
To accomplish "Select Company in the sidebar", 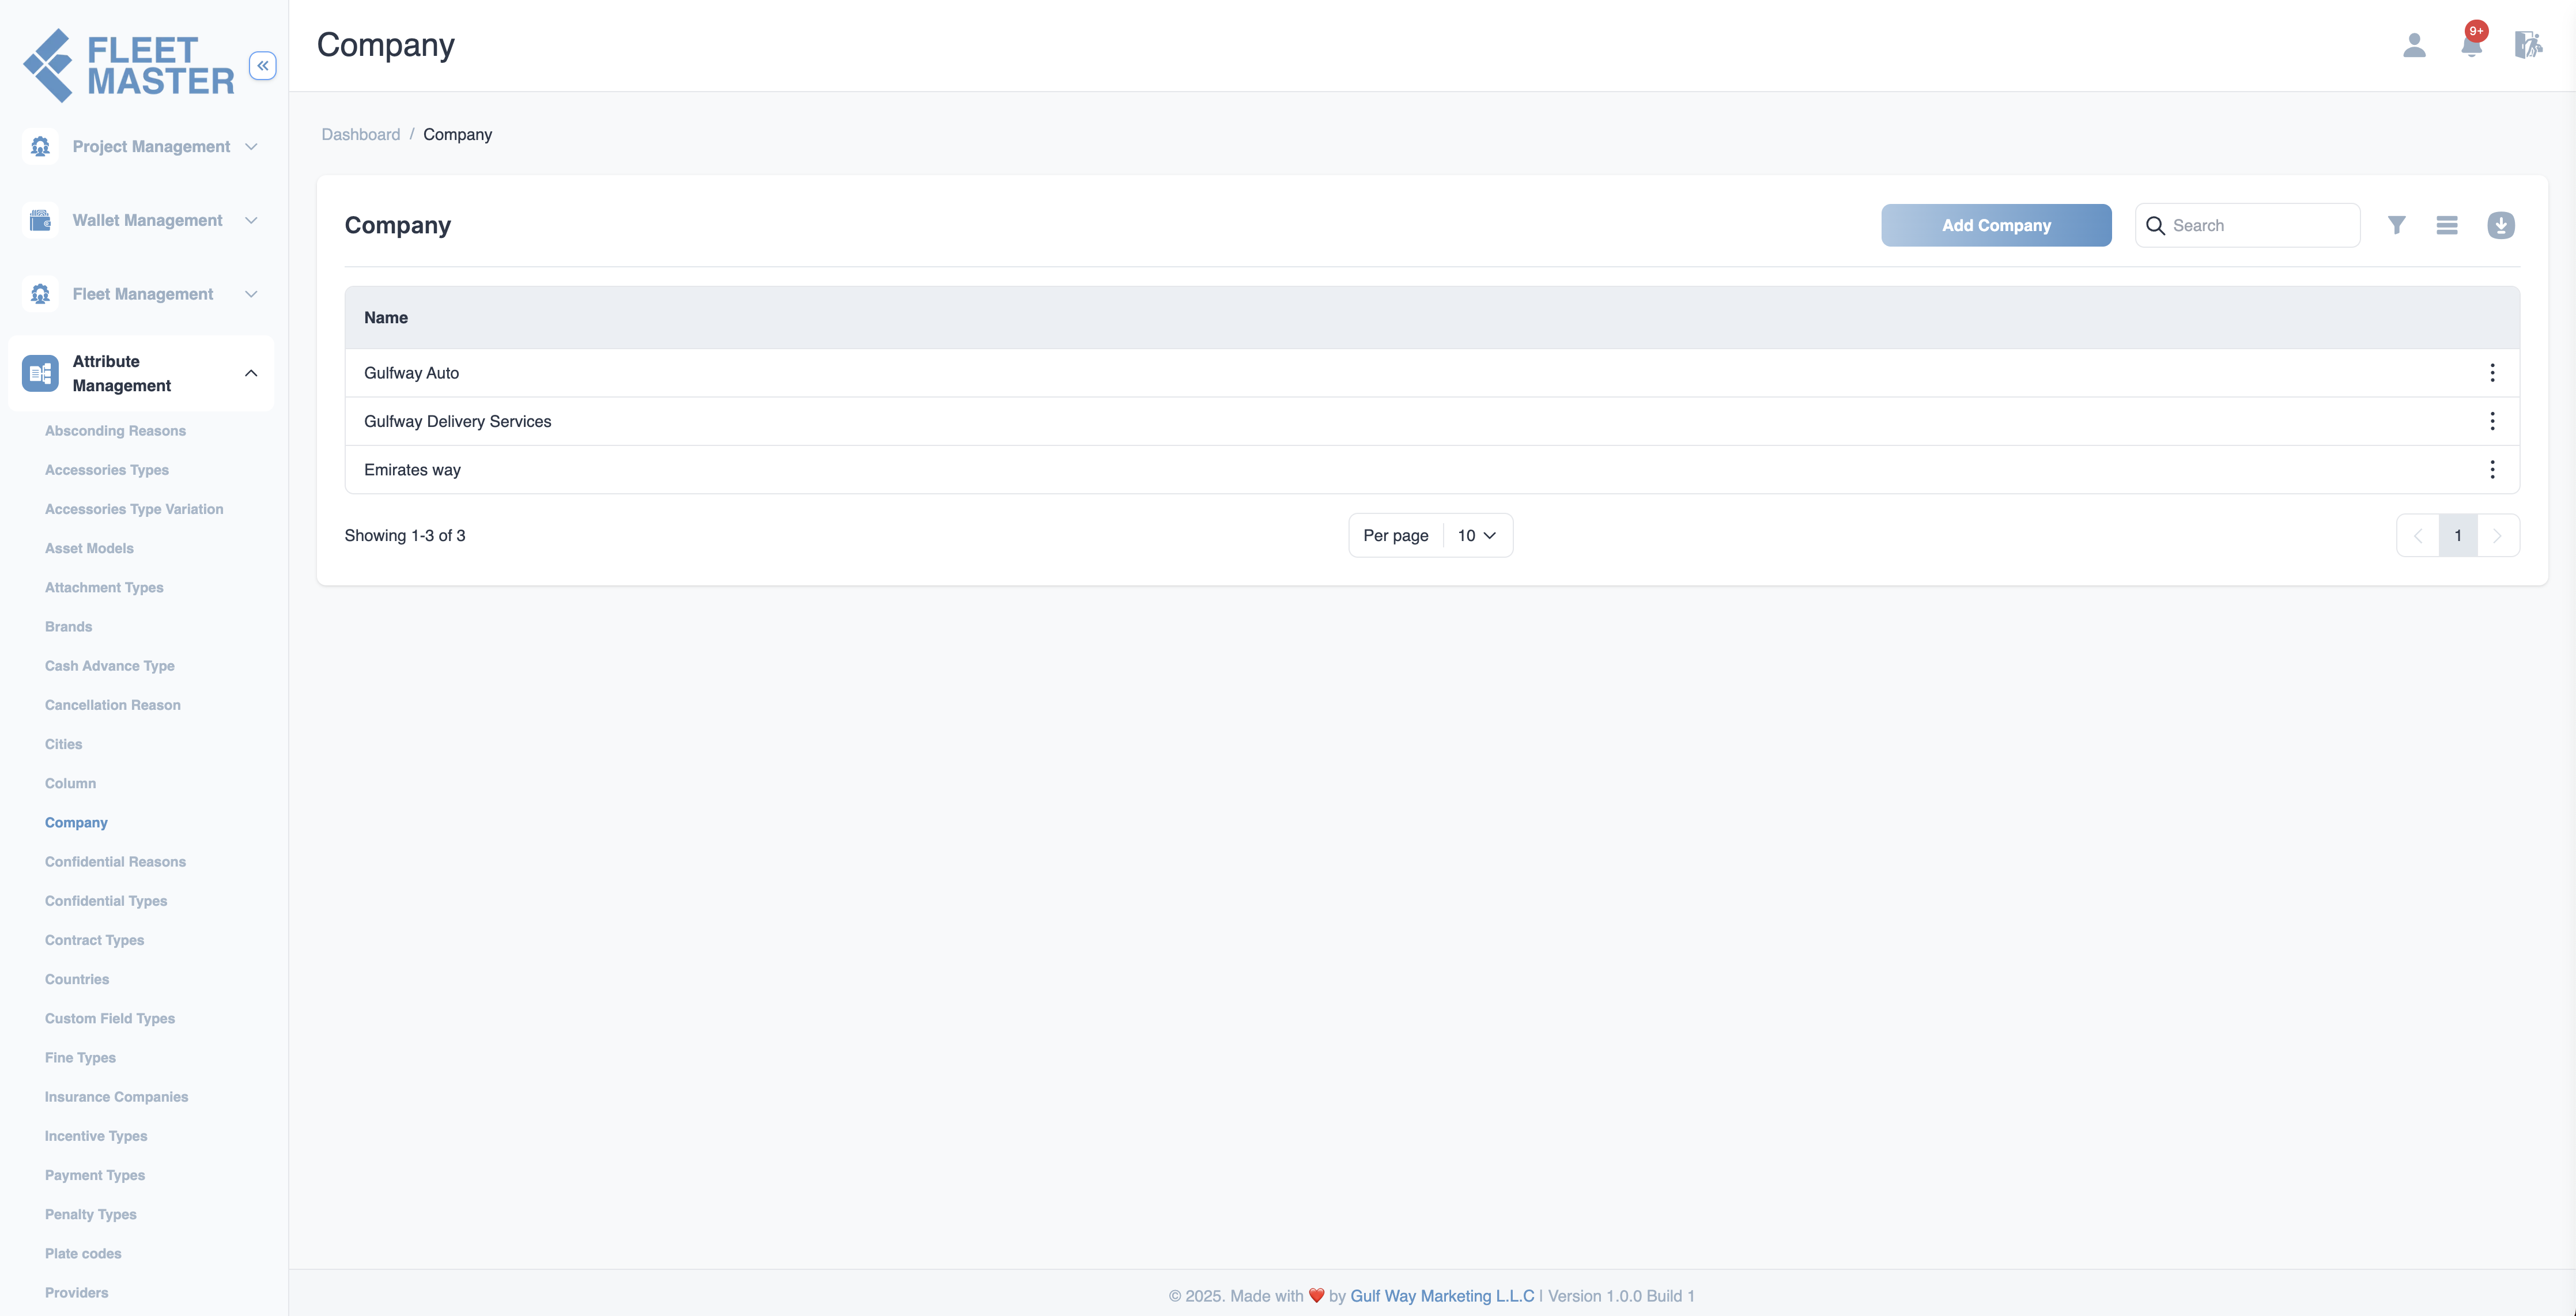I will (76, 823).
